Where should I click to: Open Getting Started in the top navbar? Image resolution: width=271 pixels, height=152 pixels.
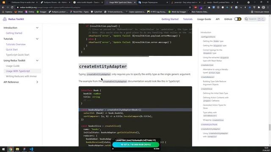pos(170,19)
